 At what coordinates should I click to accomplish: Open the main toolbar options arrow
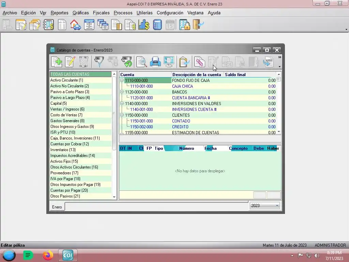click(x=346, y=29)
